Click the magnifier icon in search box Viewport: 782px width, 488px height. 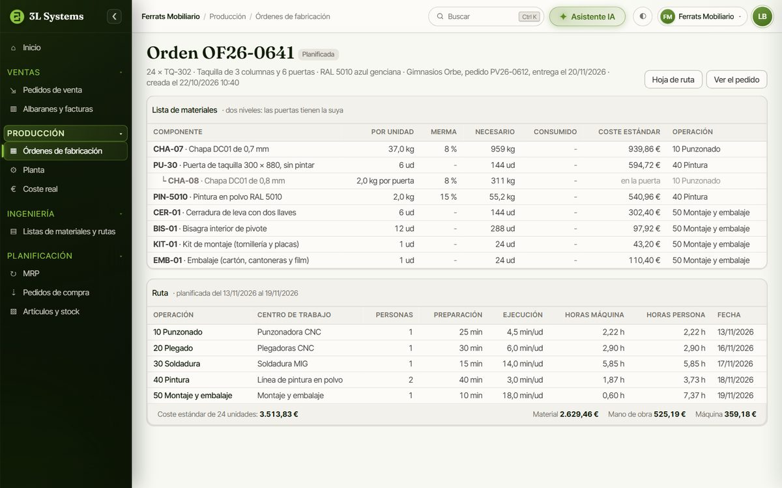[440, 16]
